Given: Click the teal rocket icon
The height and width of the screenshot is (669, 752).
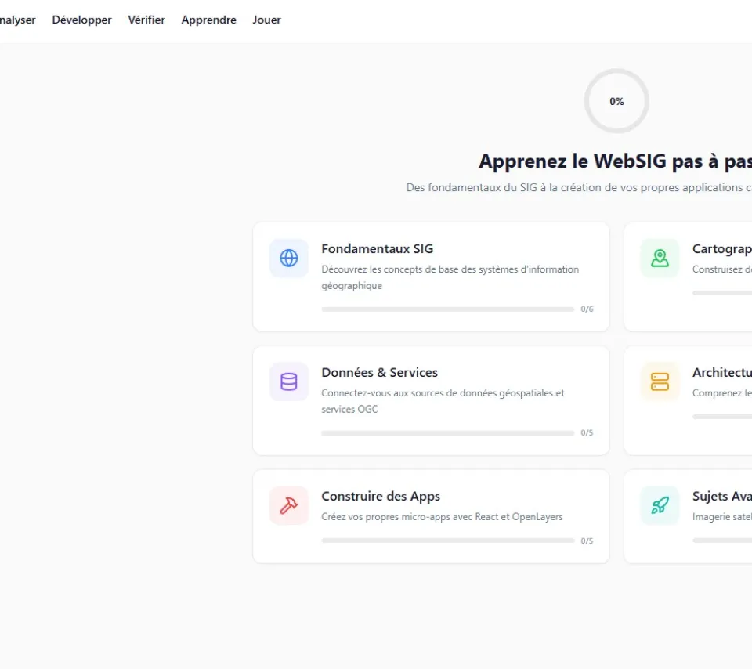Looking at the screenshot, I should click(660, 505).
